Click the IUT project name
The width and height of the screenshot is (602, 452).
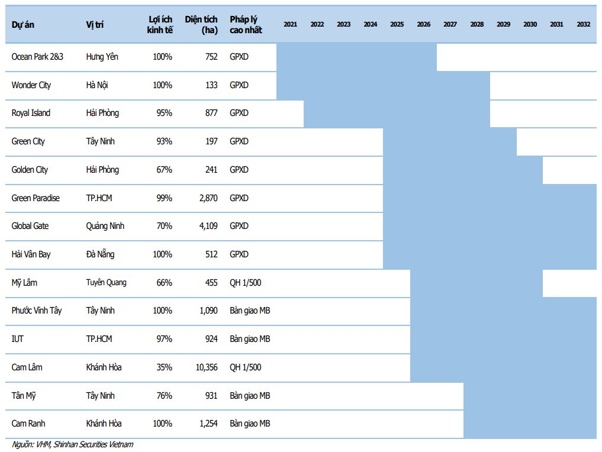click(x=17, y=339)
